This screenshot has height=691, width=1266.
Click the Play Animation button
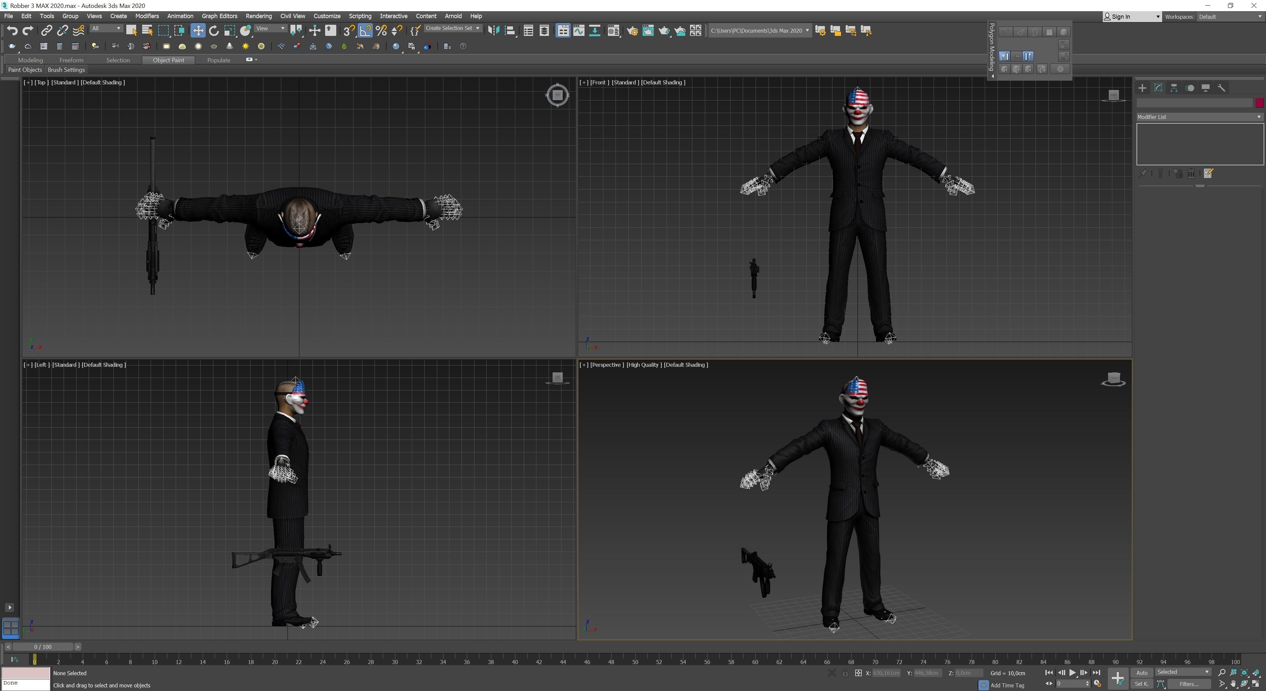tap(1072, 672)
